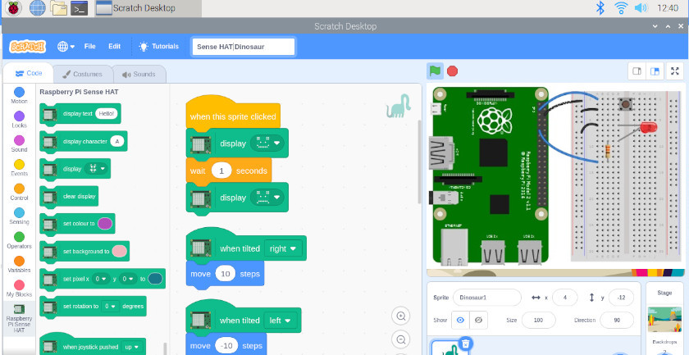Switch to the Code tab
This screenshot has width=689, height=355.
[29, 73]
